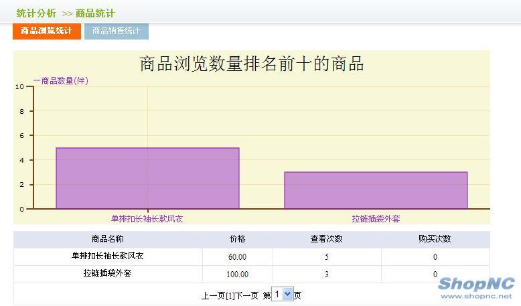Viewport: 521px width, 306px height.
Task: Expand the page number dropdown
Action: (284, 295)
